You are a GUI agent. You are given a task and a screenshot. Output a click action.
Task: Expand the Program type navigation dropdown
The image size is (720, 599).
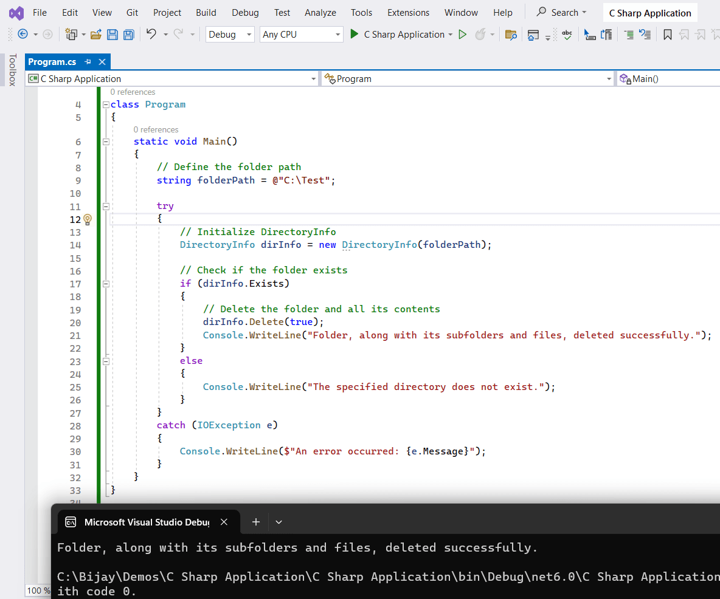pyautogui.click(x=609, y=79)
